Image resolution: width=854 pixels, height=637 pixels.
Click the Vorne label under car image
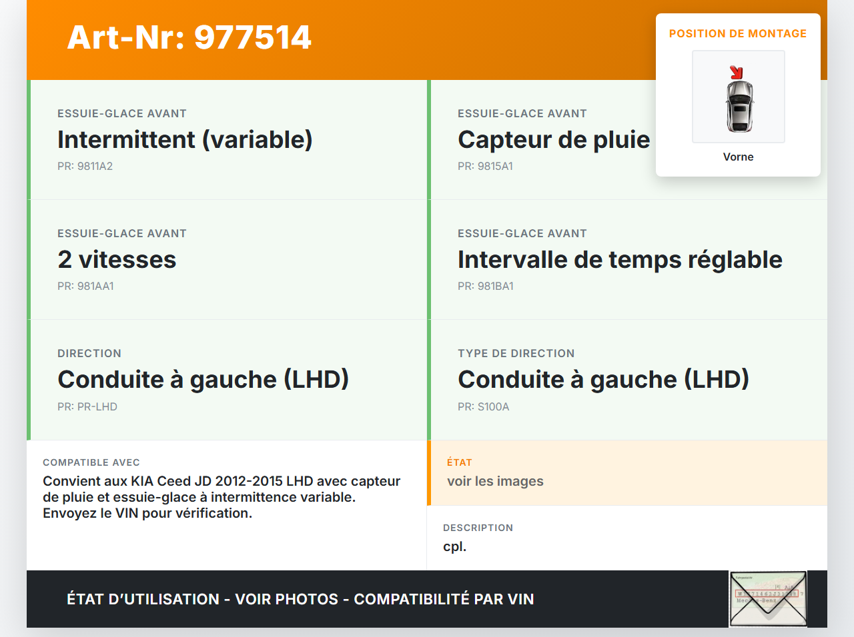(x=739, y=157)
